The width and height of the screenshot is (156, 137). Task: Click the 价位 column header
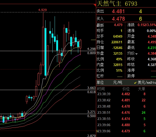pos(126,89)
